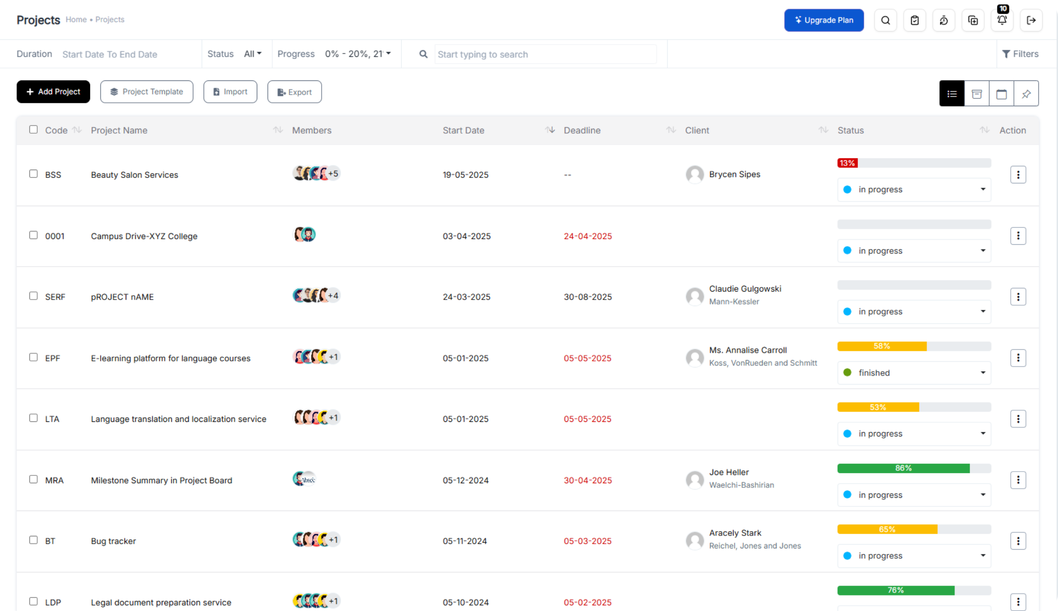Click the notification bell with badge 10
The width and height of the screenshot is (1058, 611).
coord(1002,20)
